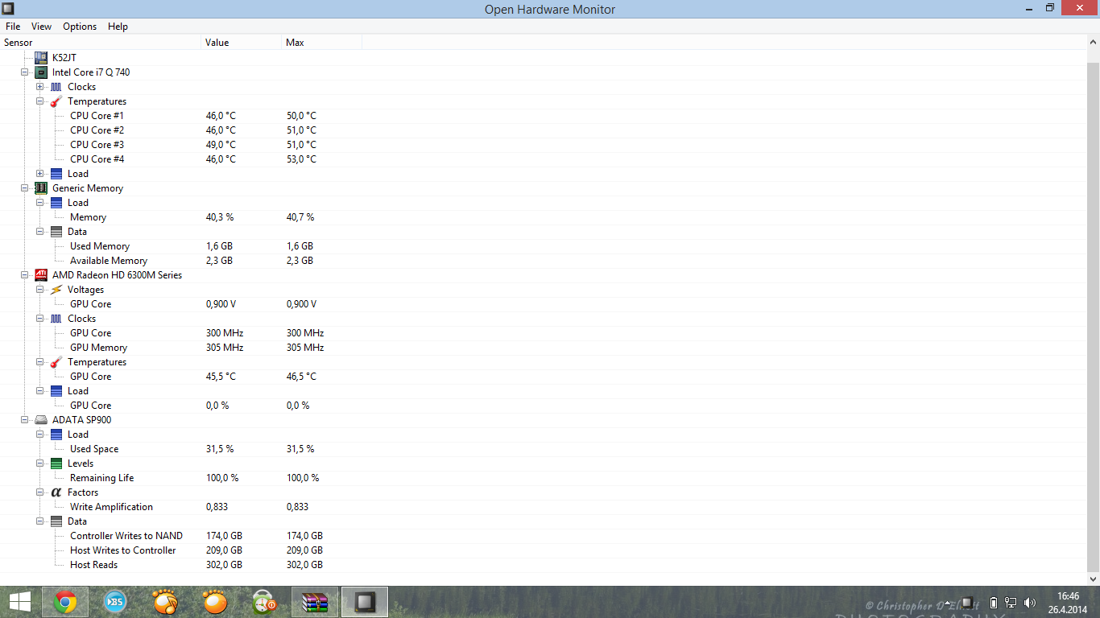Collapse the Factors node
1100x618 pixels.
coord(40,492)
